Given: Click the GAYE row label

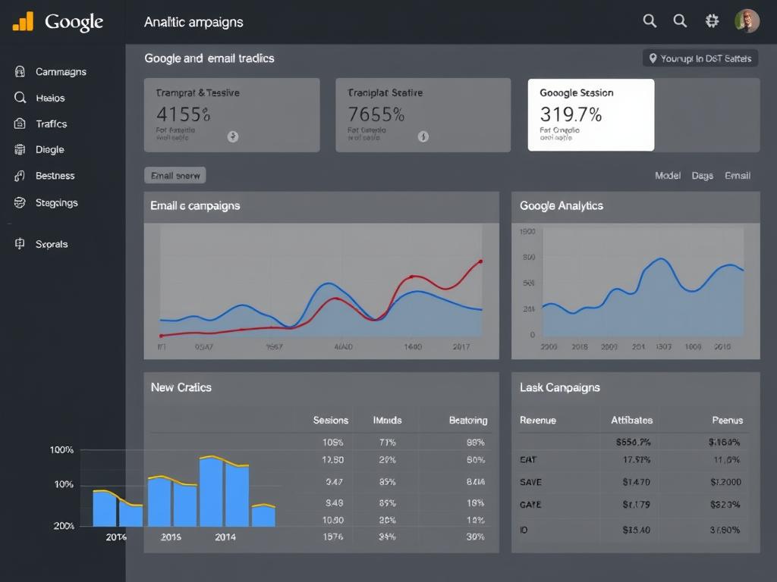Looking at the screenshot, I should pyautogui.click(x=530, y=505).
